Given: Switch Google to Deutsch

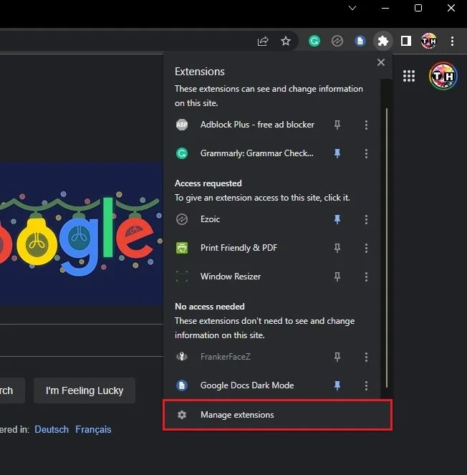Looking at the screenshot, I should point(52,430).
